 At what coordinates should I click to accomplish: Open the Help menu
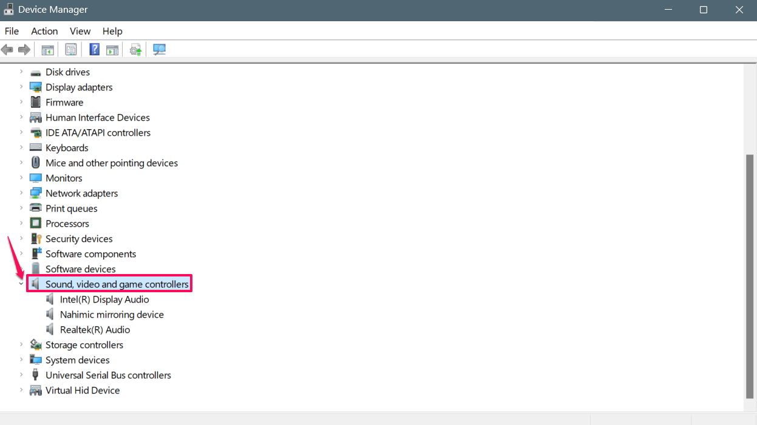coord(112,31)
